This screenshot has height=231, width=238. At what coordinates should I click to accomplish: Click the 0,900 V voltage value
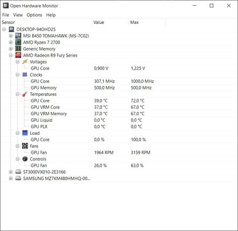(x=101, y=68)
